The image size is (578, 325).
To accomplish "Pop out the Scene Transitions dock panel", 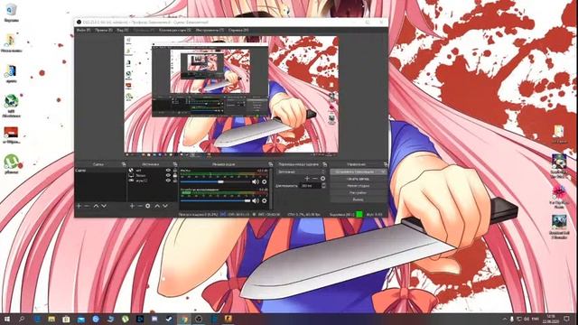I will pos(324,164).
